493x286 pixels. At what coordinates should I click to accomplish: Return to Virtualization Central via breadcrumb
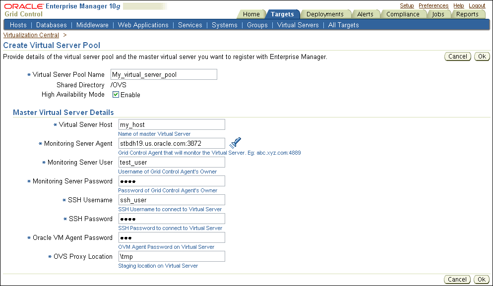coord(30,35)
